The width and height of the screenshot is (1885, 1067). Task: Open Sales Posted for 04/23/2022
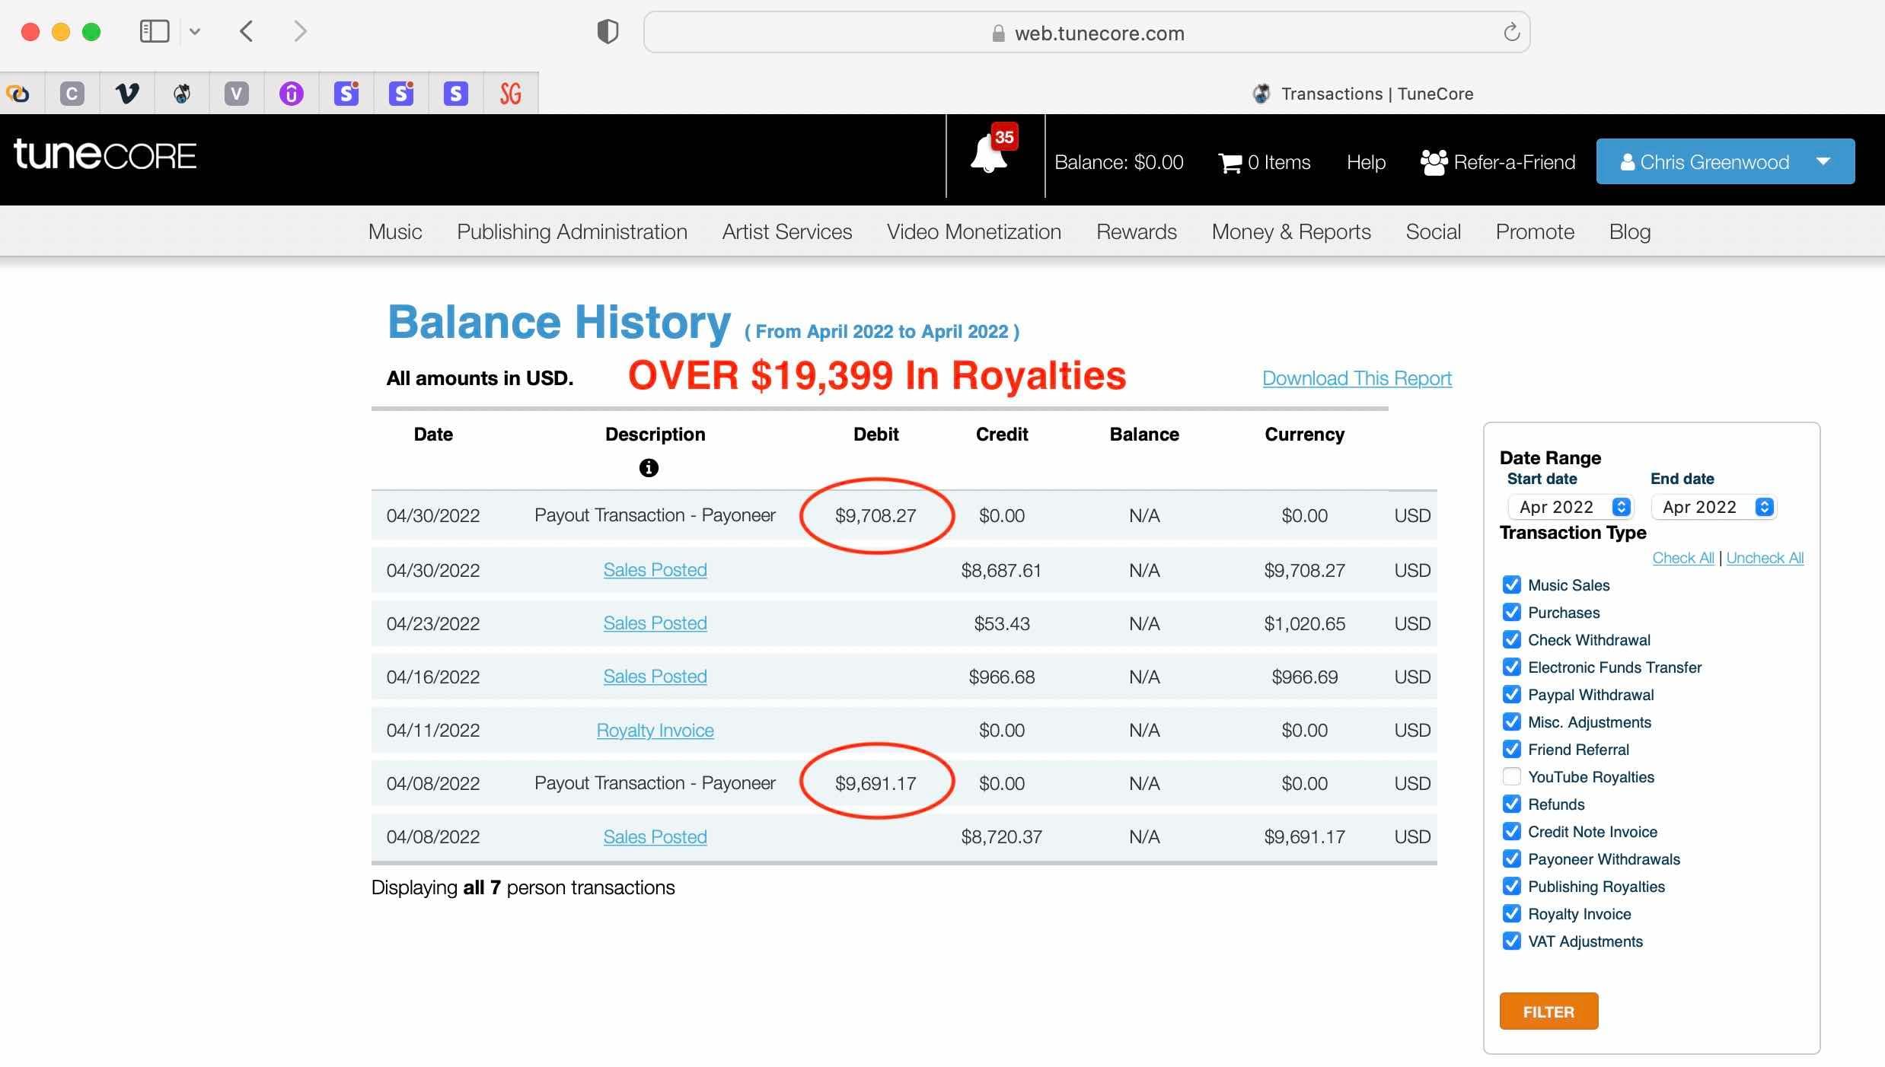tap(655, 623)
